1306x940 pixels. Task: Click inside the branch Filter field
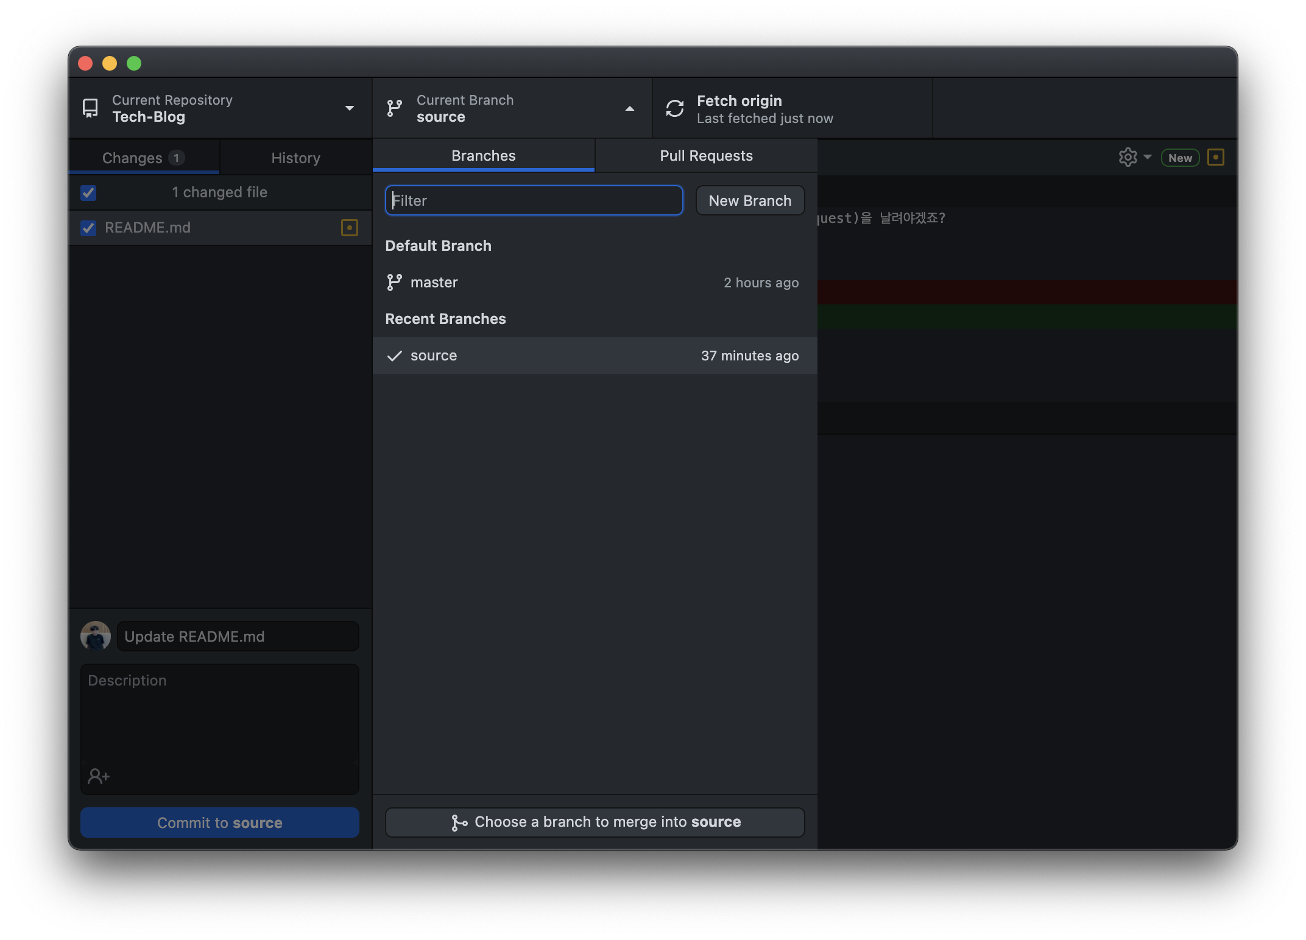pyautogui.click(x=533, y=200)
